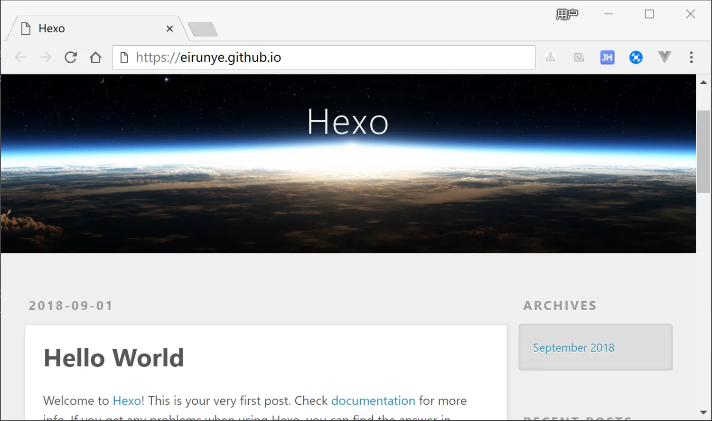Open the documentation link
The height and width of the screenshot is (421, 712).
click(x=373, y=401)
